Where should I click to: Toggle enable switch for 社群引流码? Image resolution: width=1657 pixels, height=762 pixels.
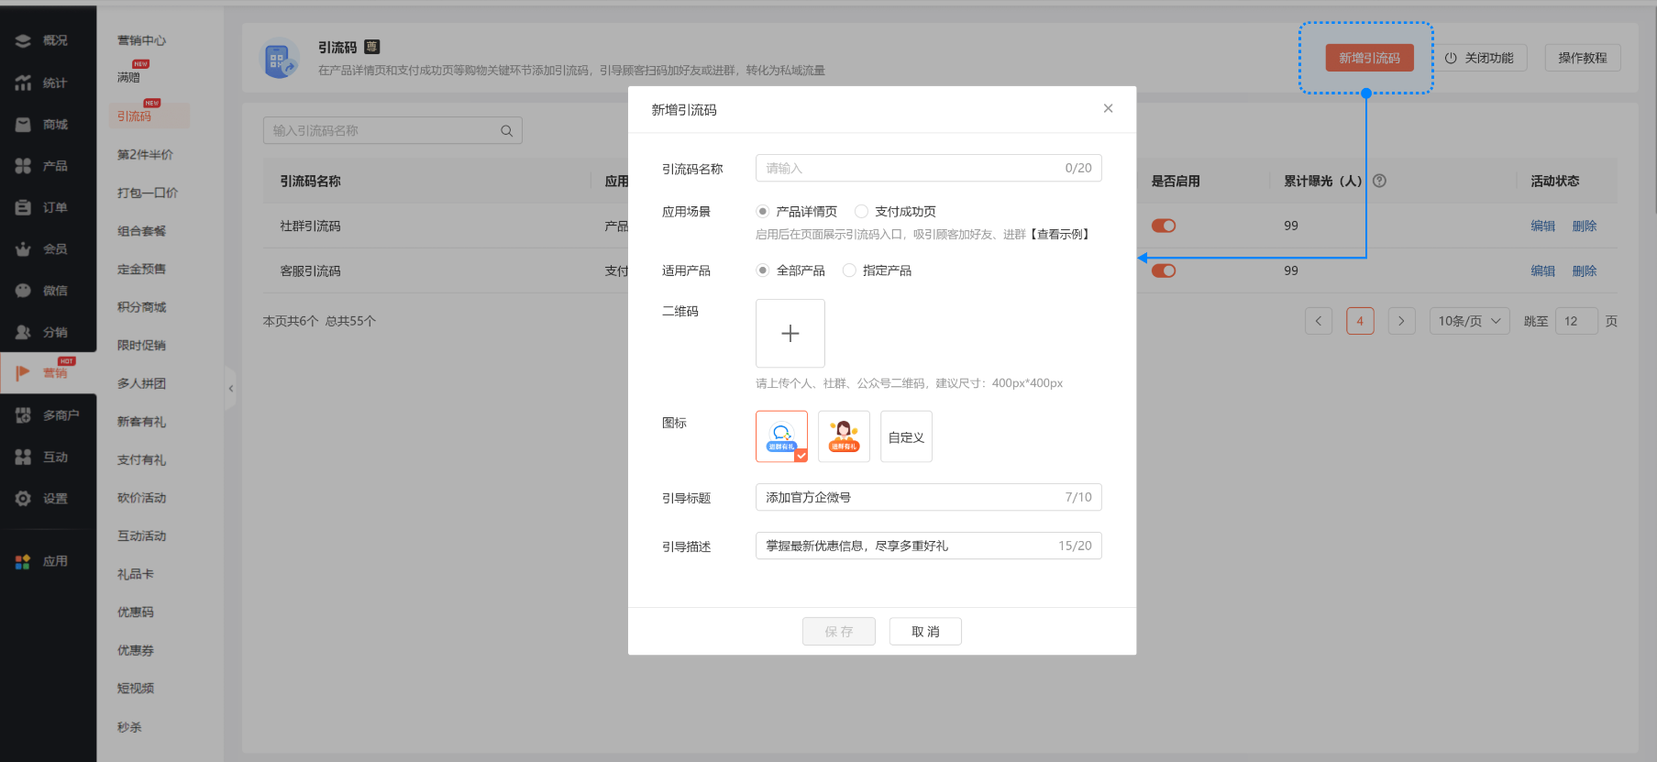(x=1164, y=226)
